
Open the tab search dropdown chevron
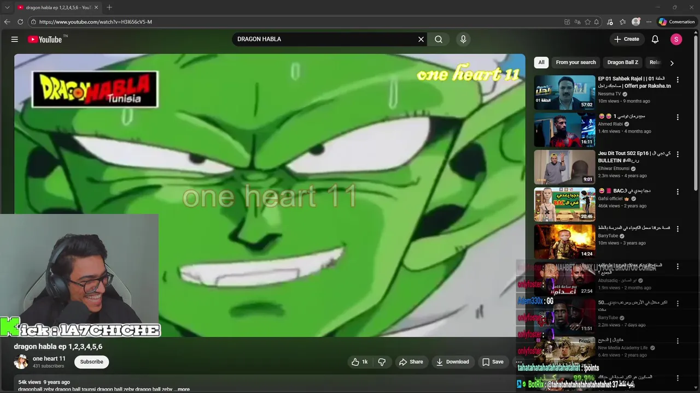pos(7,8)
